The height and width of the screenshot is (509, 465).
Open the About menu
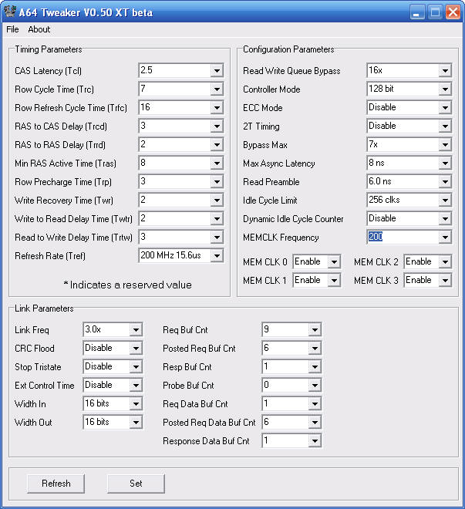point(39,29)
